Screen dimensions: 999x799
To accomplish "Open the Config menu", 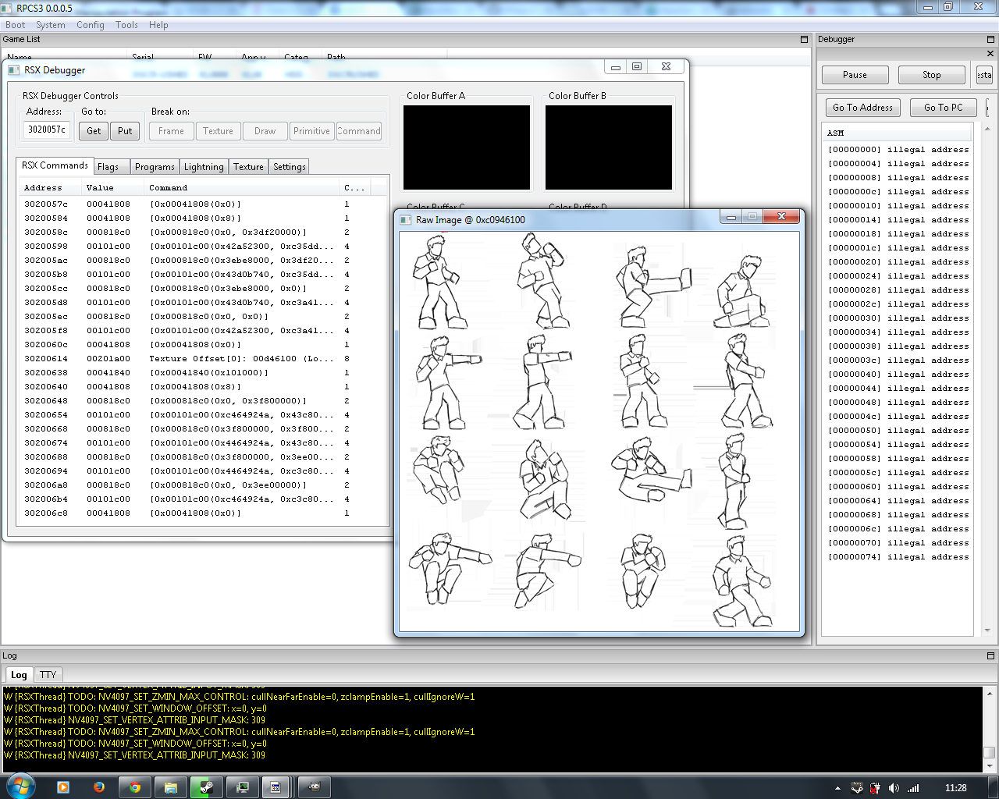I will [x=90, y=25].
